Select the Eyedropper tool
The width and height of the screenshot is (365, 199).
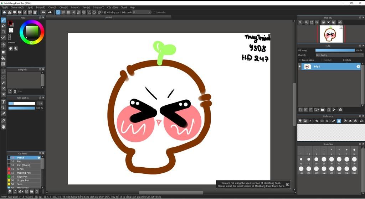tap(3, 121)
